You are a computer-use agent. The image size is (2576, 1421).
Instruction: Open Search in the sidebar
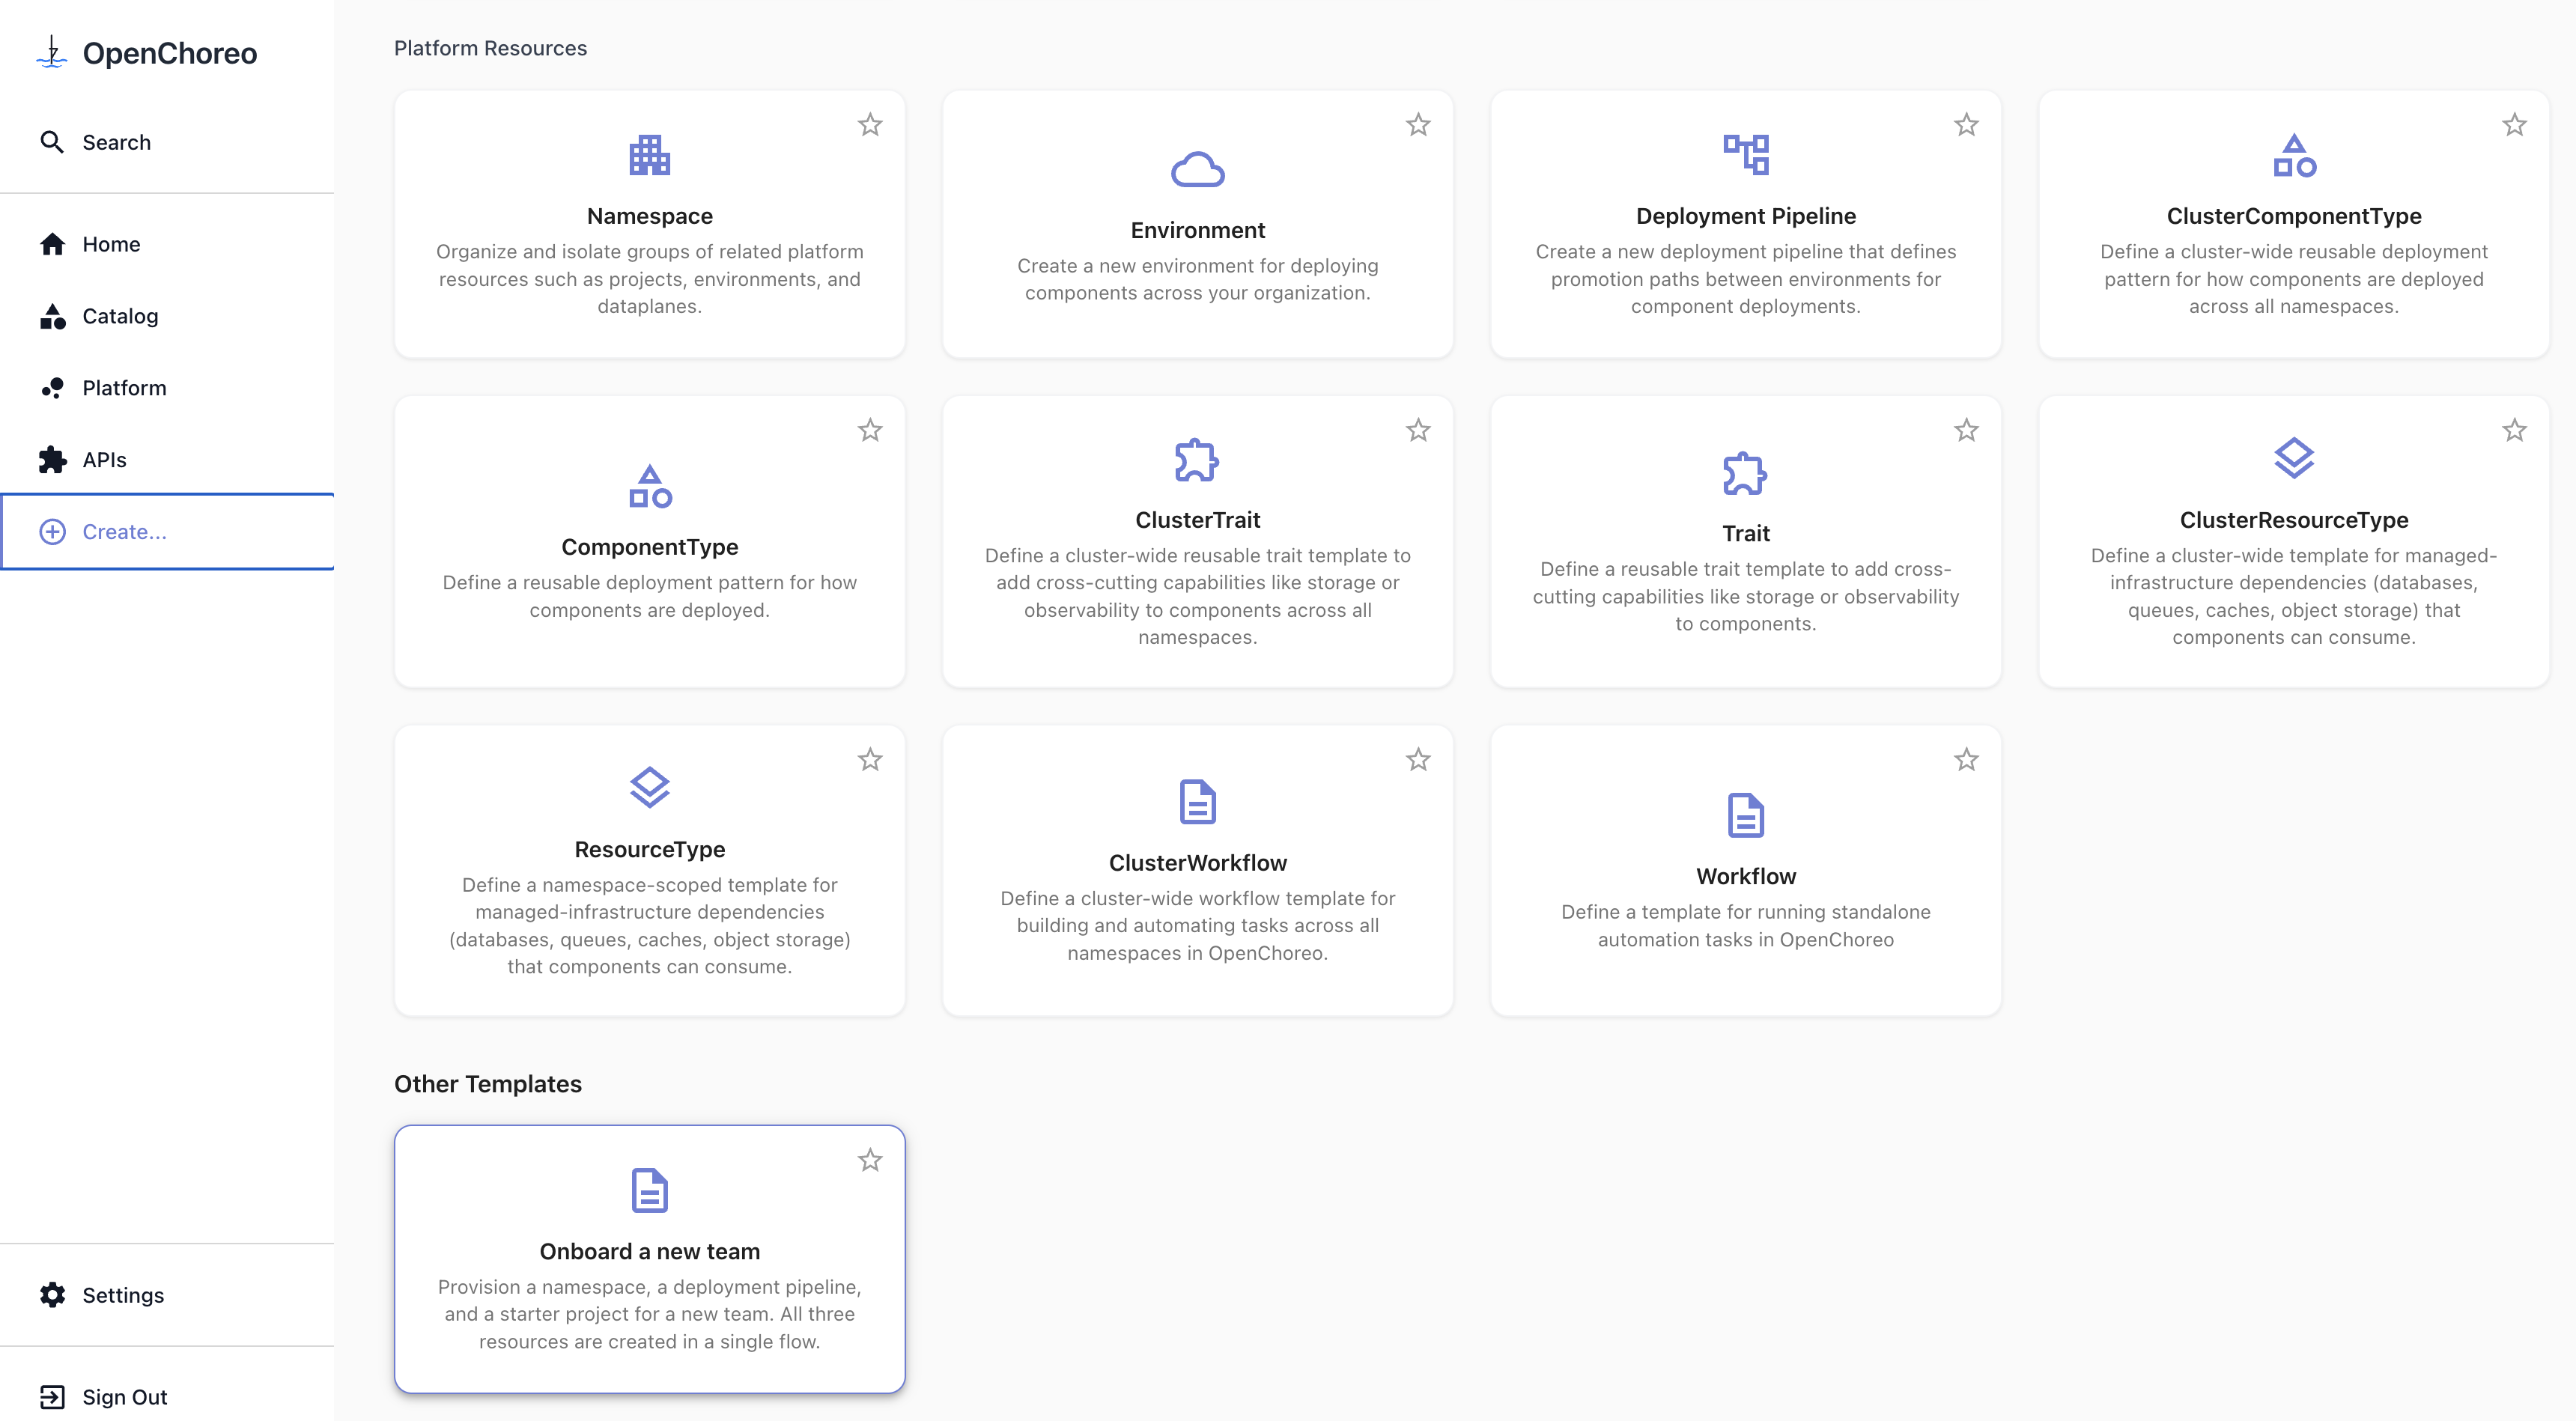tap(167, 142)
